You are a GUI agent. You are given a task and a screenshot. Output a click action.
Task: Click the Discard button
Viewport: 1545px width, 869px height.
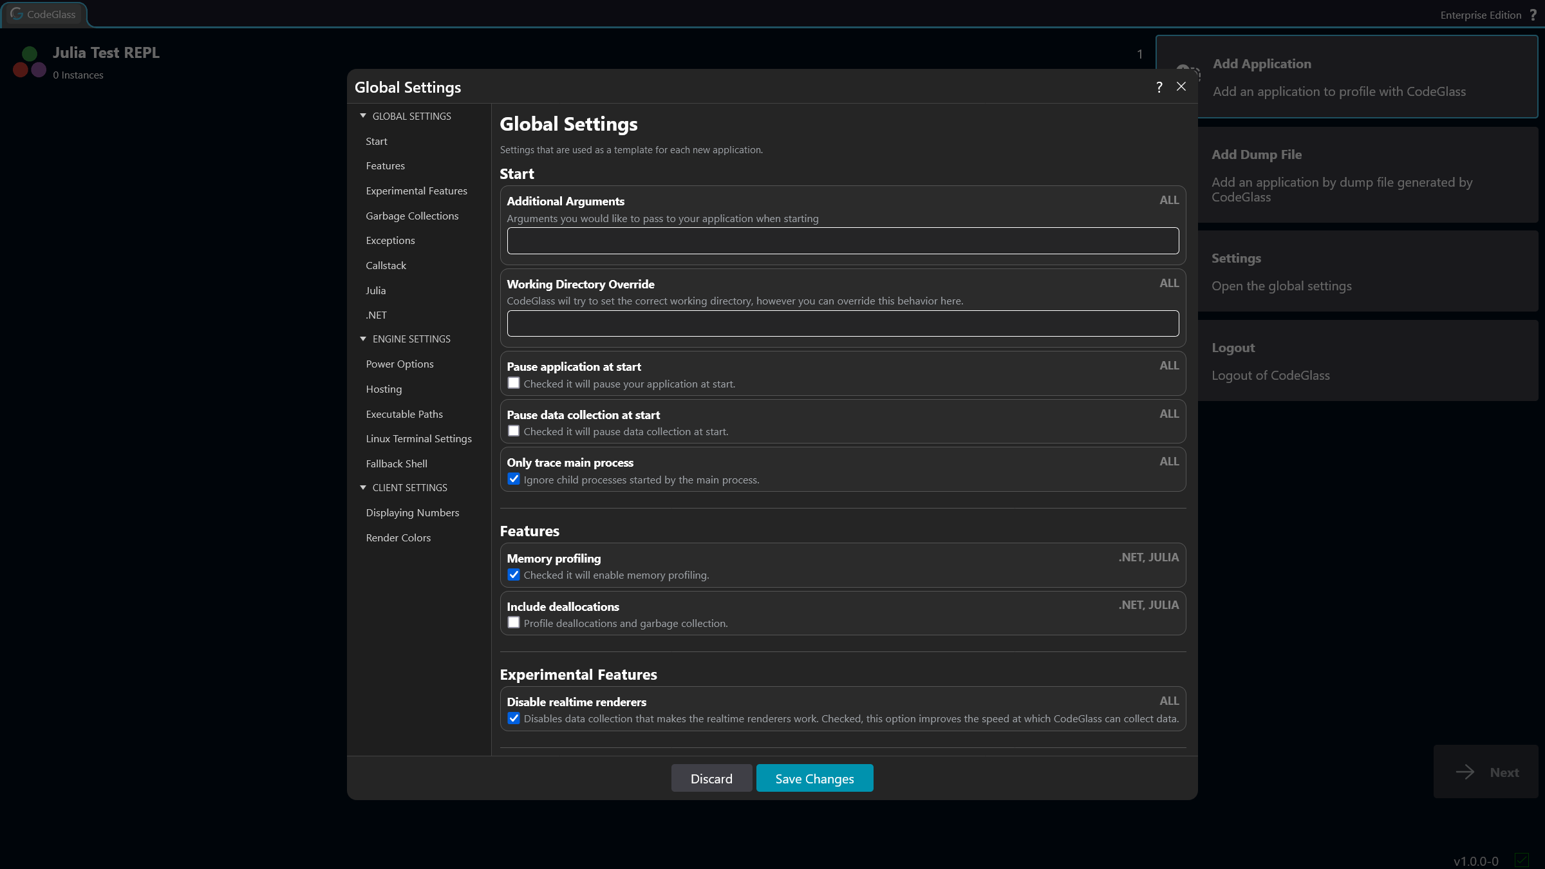(711, 778)
